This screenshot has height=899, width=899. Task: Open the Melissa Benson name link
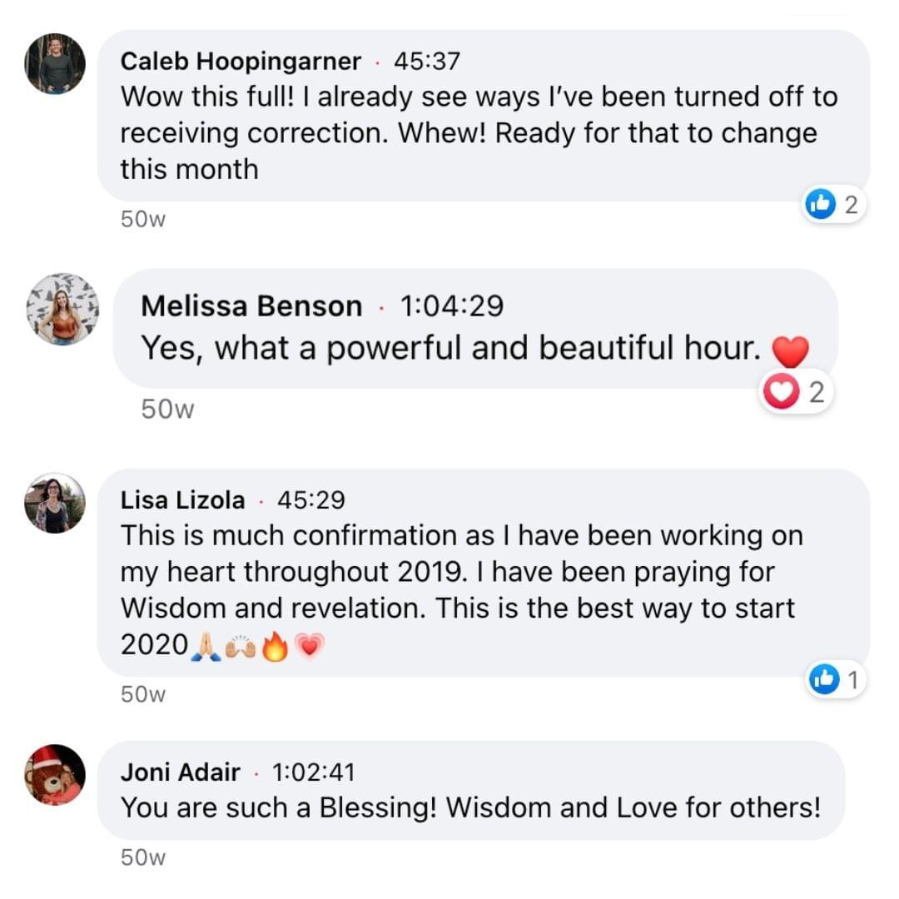[x=251, y=306]
